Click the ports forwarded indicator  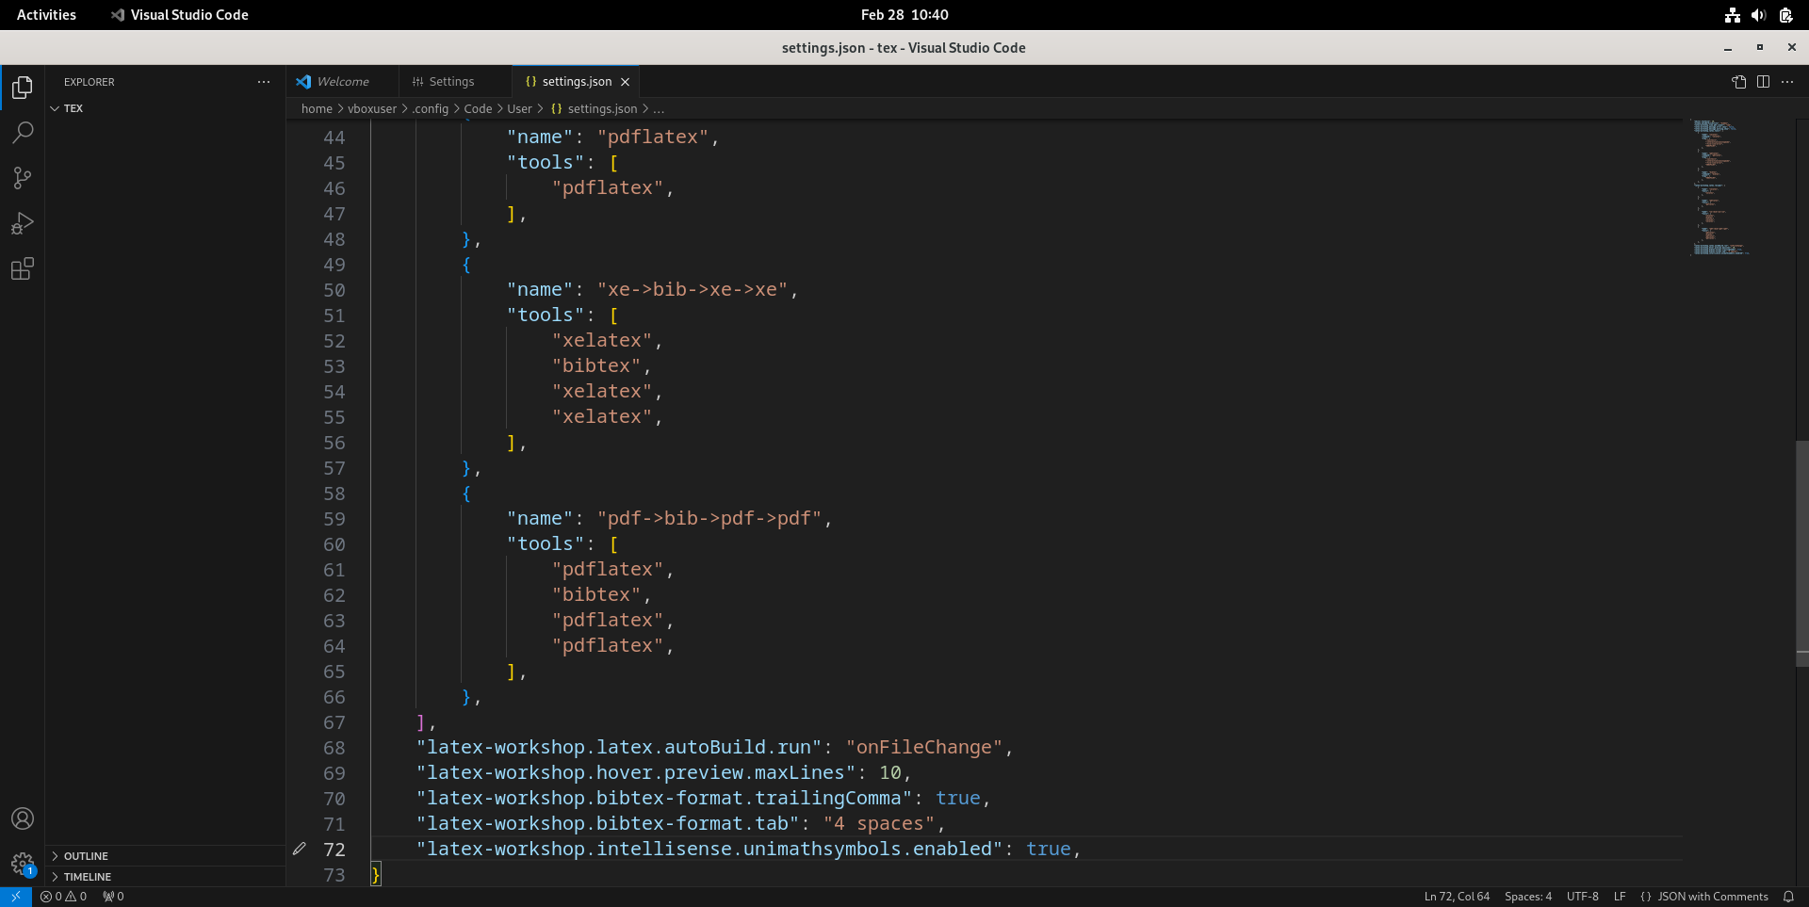(113, 897)
